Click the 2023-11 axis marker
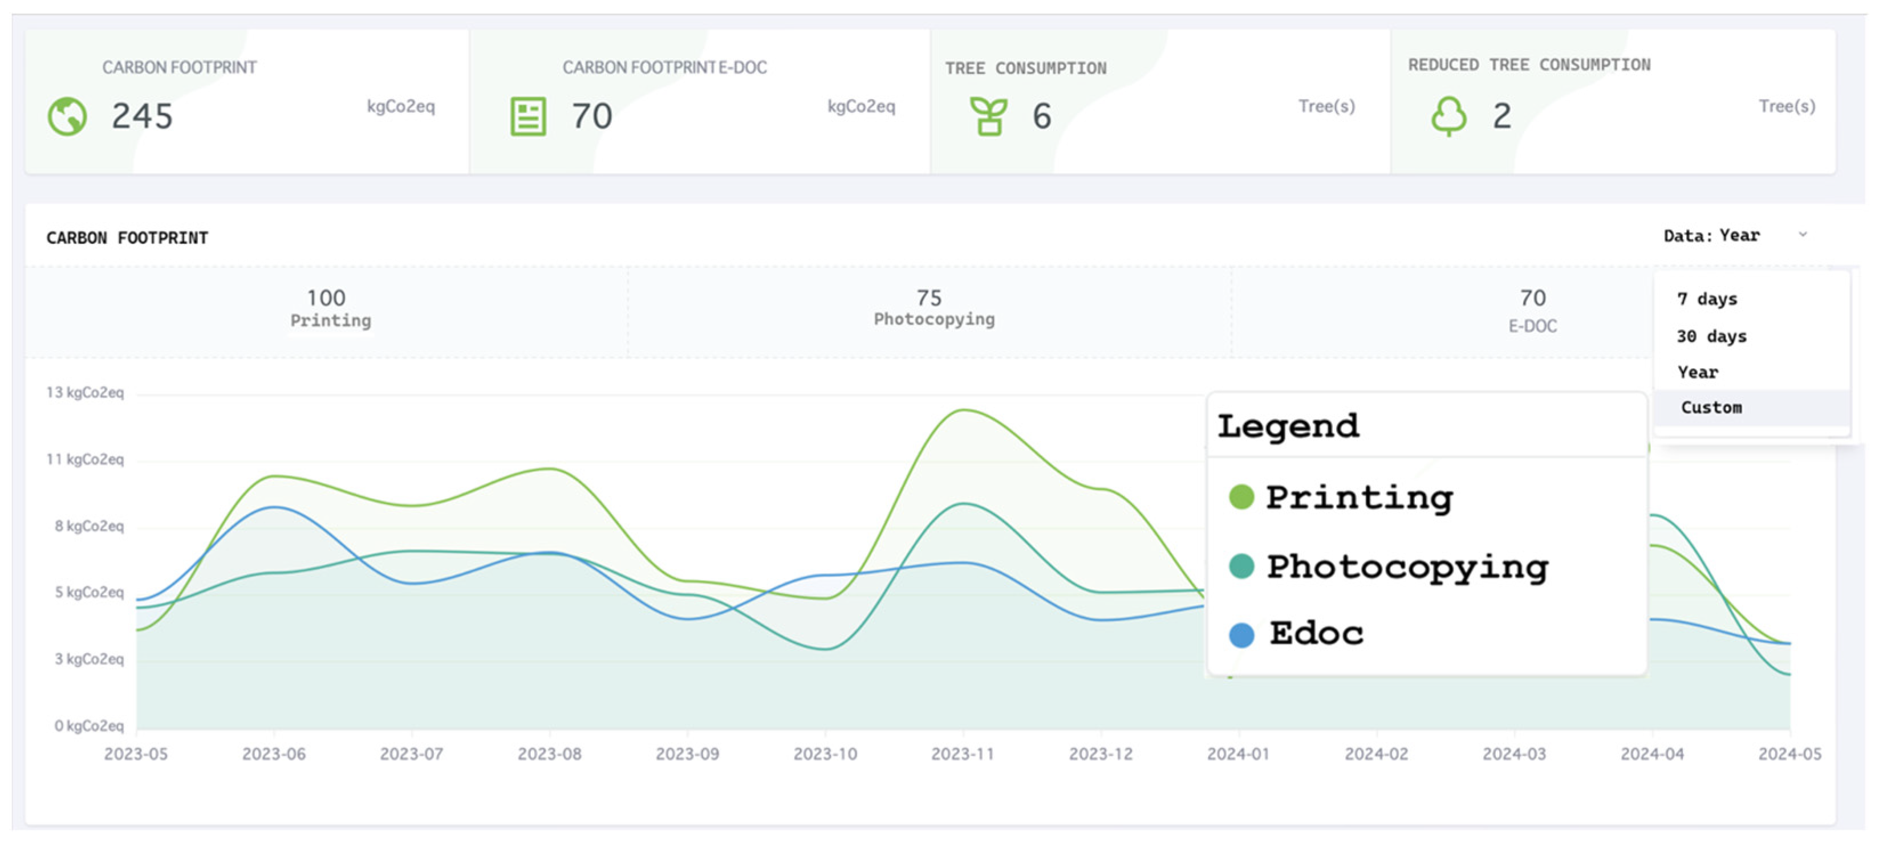Image resolution: width=1879 pixels, height=848 pixels. pyautogui.click(x=962, y=753)
